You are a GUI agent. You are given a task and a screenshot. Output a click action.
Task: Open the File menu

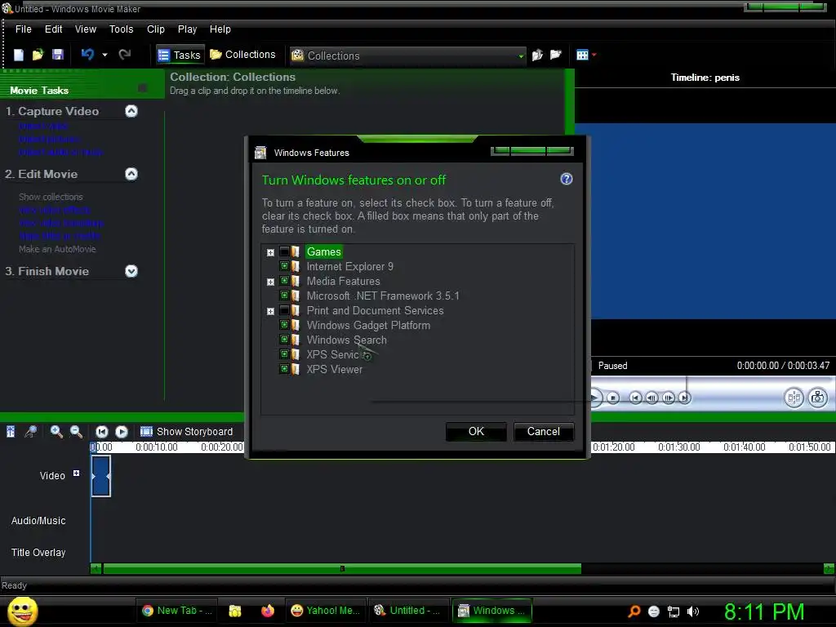pyautogui.click(x=24, y=29)
